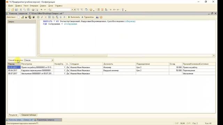The height and width of the screenshot is (125, 223).
Task: Click the Undo arrow icon
Action: (x=41, y=10)
